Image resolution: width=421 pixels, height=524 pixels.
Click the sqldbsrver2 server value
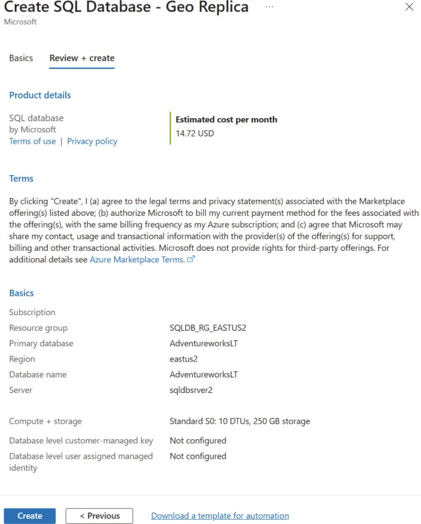pos(190,390)
